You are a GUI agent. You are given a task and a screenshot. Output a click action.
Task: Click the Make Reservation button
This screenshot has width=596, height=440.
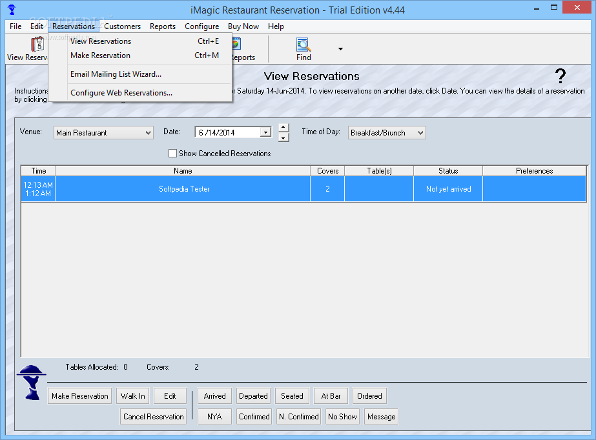(x=80, y=396)
